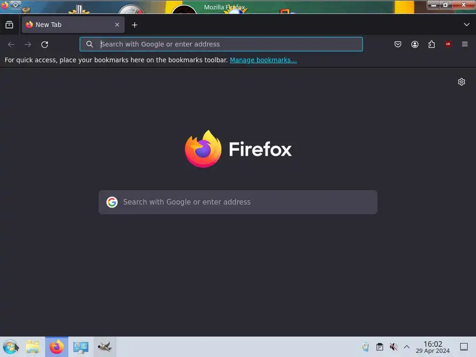Open the uBlock Origin shield icon
This screenshot has height=357, width=476.
[x=448, y=44]
